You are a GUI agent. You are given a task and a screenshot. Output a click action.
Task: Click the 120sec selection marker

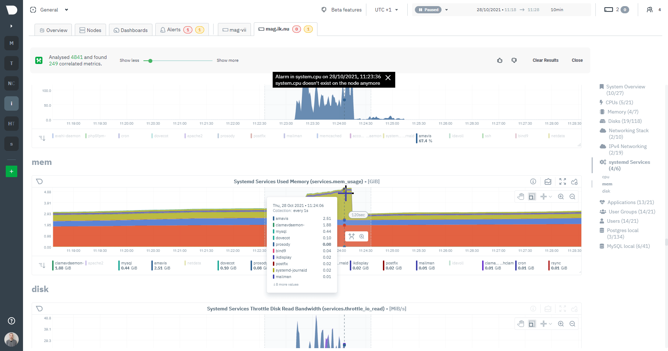pos(358,215)
